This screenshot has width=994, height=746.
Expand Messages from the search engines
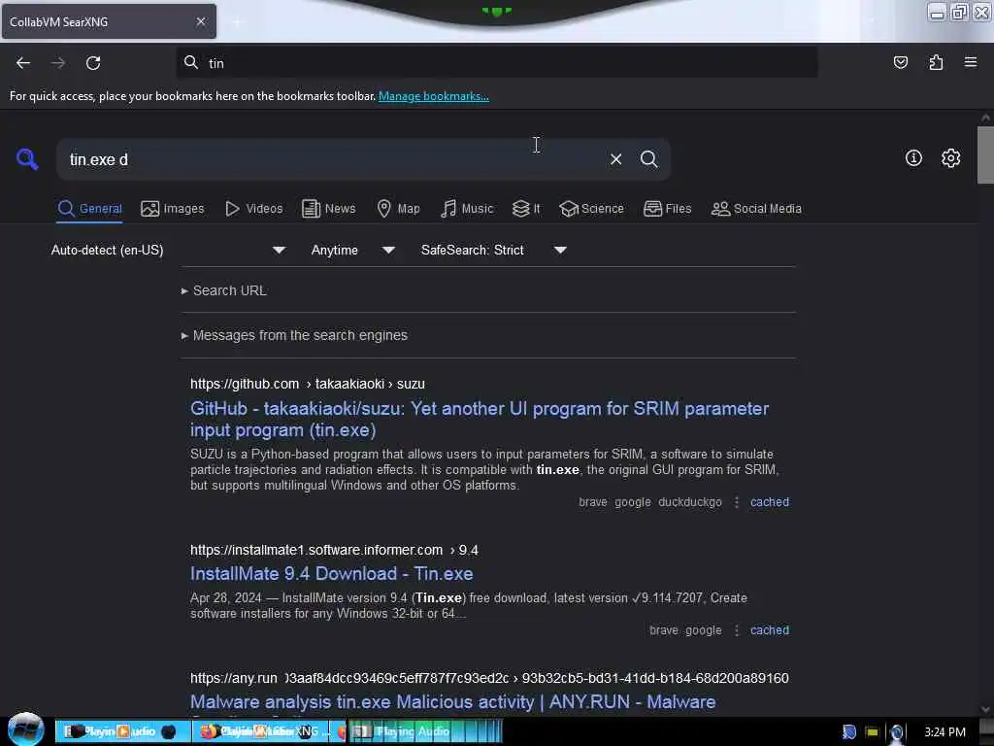294,335
